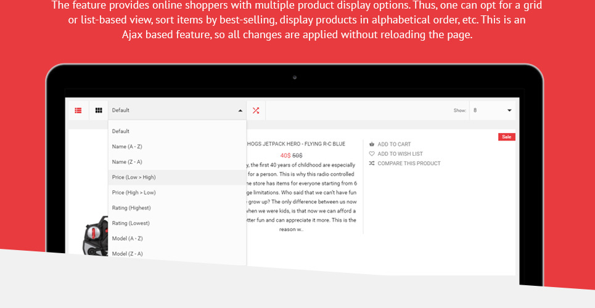Sort by Rating (Lowest)
The image size is (595, 308).
click(x=131, y=223)
